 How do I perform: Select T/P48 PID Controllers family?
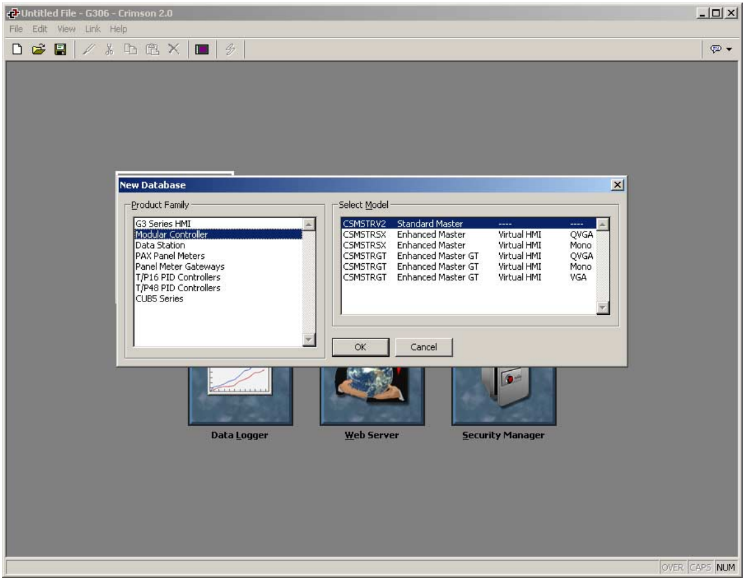[x=218, y=287]
